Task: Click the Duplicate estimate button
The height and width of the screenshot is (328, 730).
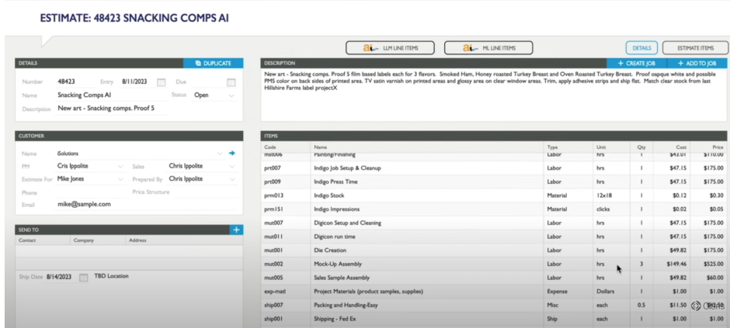Action: pyautogui.click(x=213, y=63)
